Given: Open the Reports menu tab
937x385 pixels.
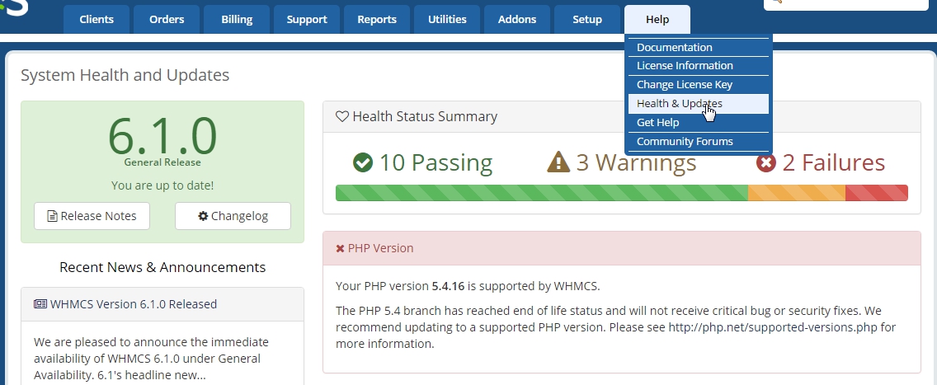Looking at the screenshot, I should click(x=376, y=19).
